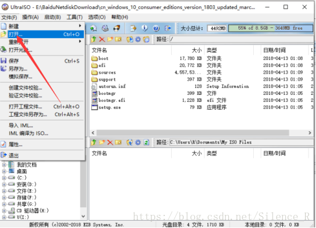Viewport: 316px width, 228px height.
Task: Click the 桌面 desktop icon in tree
Action: pyautogui.click(x=11, y=171)
